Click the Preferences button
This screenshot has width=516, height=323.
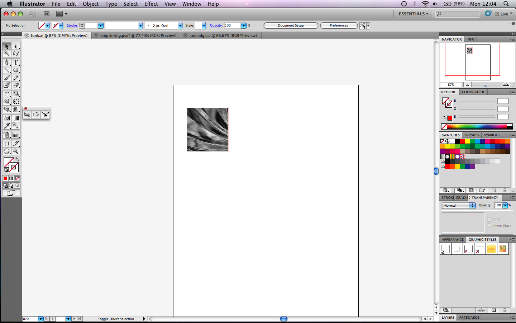click(x=339, y=25)
